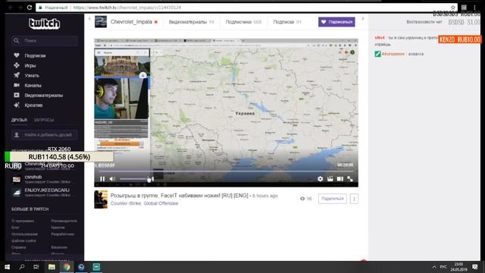Image resolution: width=485 pixels, height=273 pixels.
Task: Click the play icon beside Видеоматериалы
Action: [x=17, y=95]
